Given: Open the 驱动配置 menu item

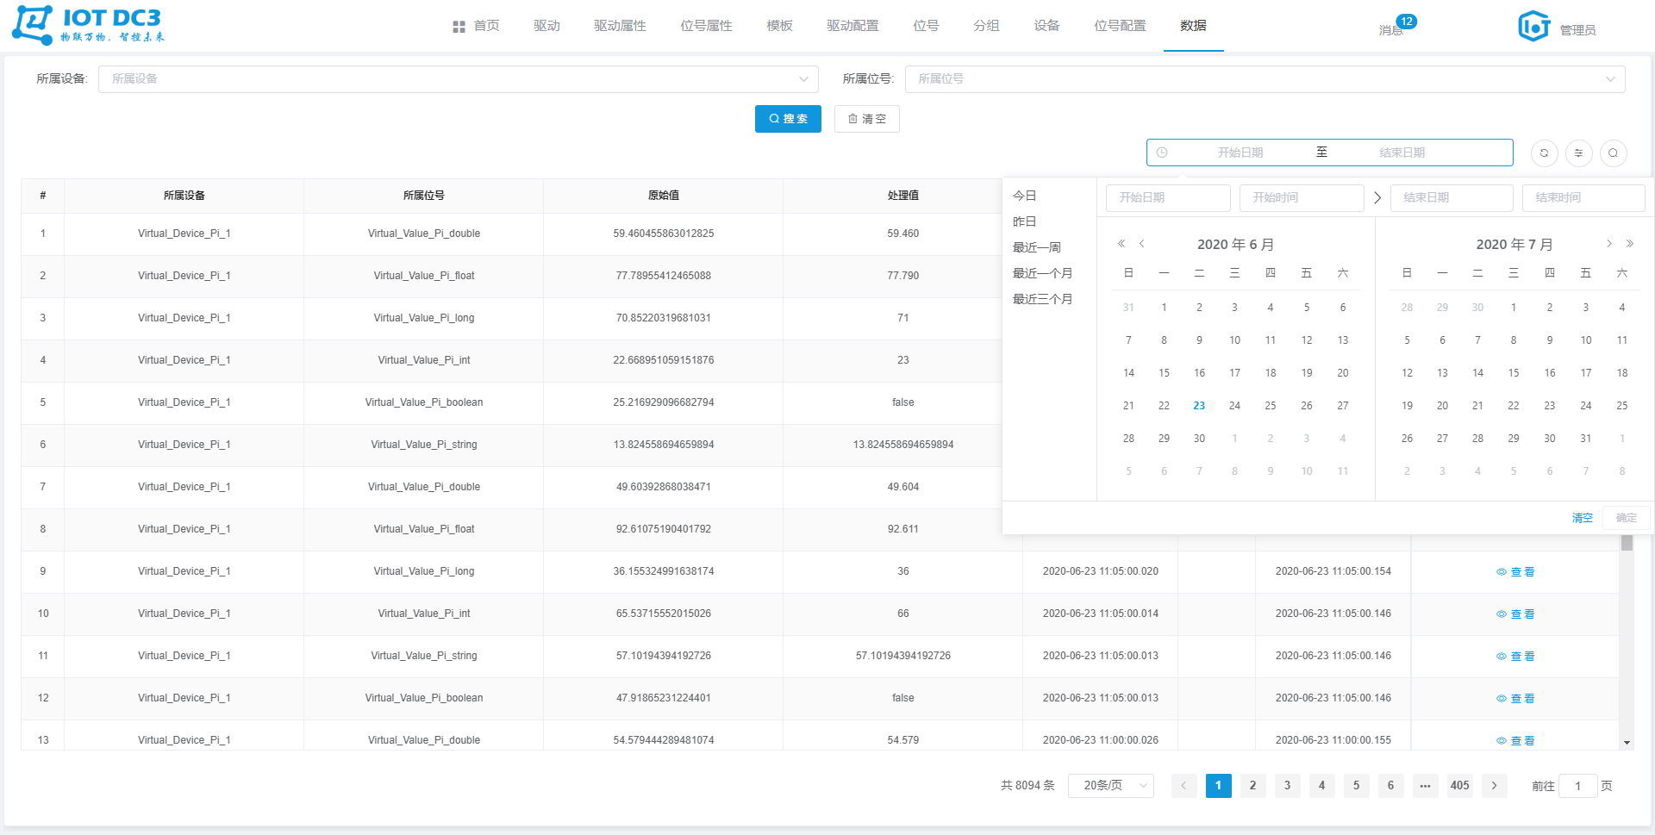Looking at the screenshot, I should pos(852,26).
